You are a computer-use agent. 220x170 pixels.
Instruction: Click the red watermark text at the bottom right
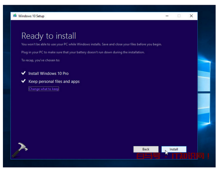click(172, 157)
